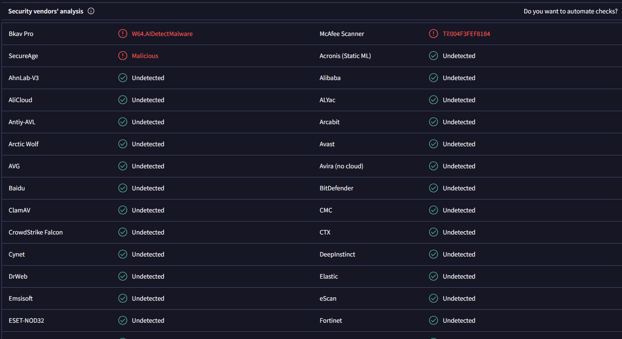The height and width of the screenshot is (339, 622).
Task: Select the SecureAge vendor name
Action: pos(23,56)
